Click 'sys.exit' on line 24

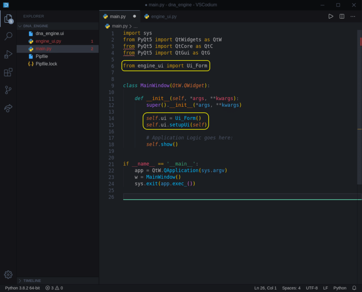point(146,184)
